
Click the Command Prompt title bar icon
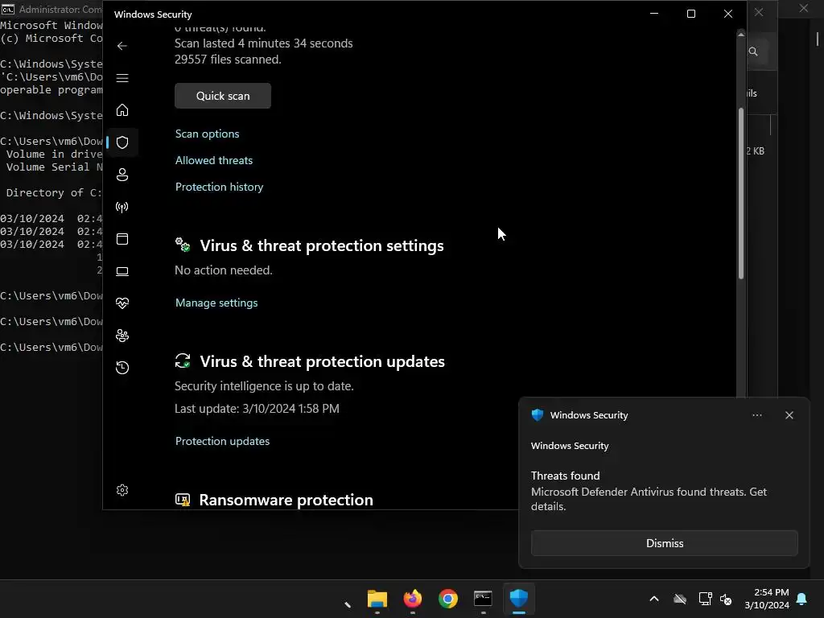pos(7,9)
